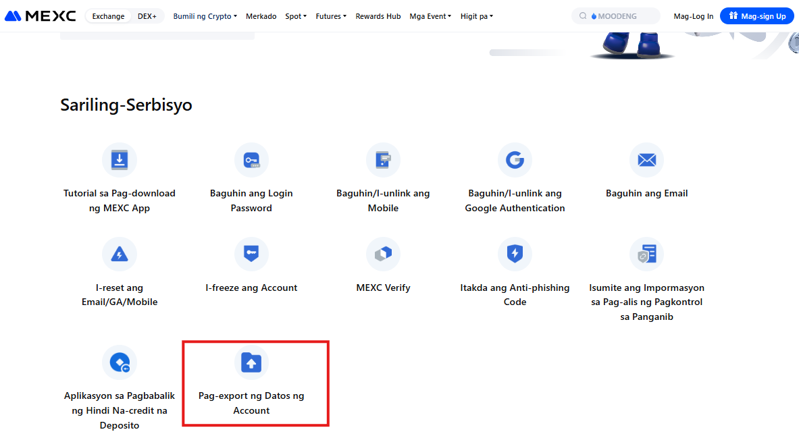Focus the MOODENG search field
This screenshot has height=436, width=799.
(x=615, y=16)
